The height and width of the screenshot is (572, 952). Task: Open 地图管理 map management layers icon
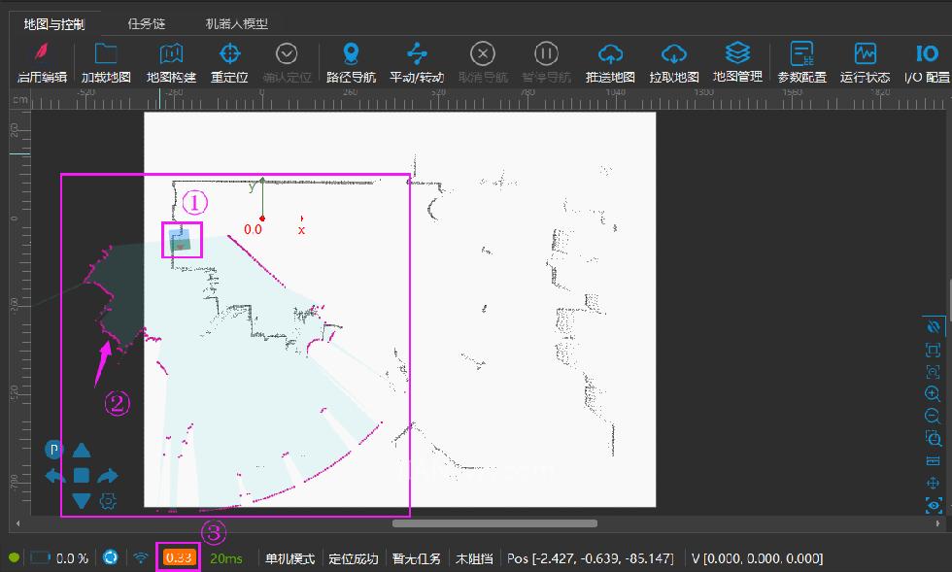[737, 52]
